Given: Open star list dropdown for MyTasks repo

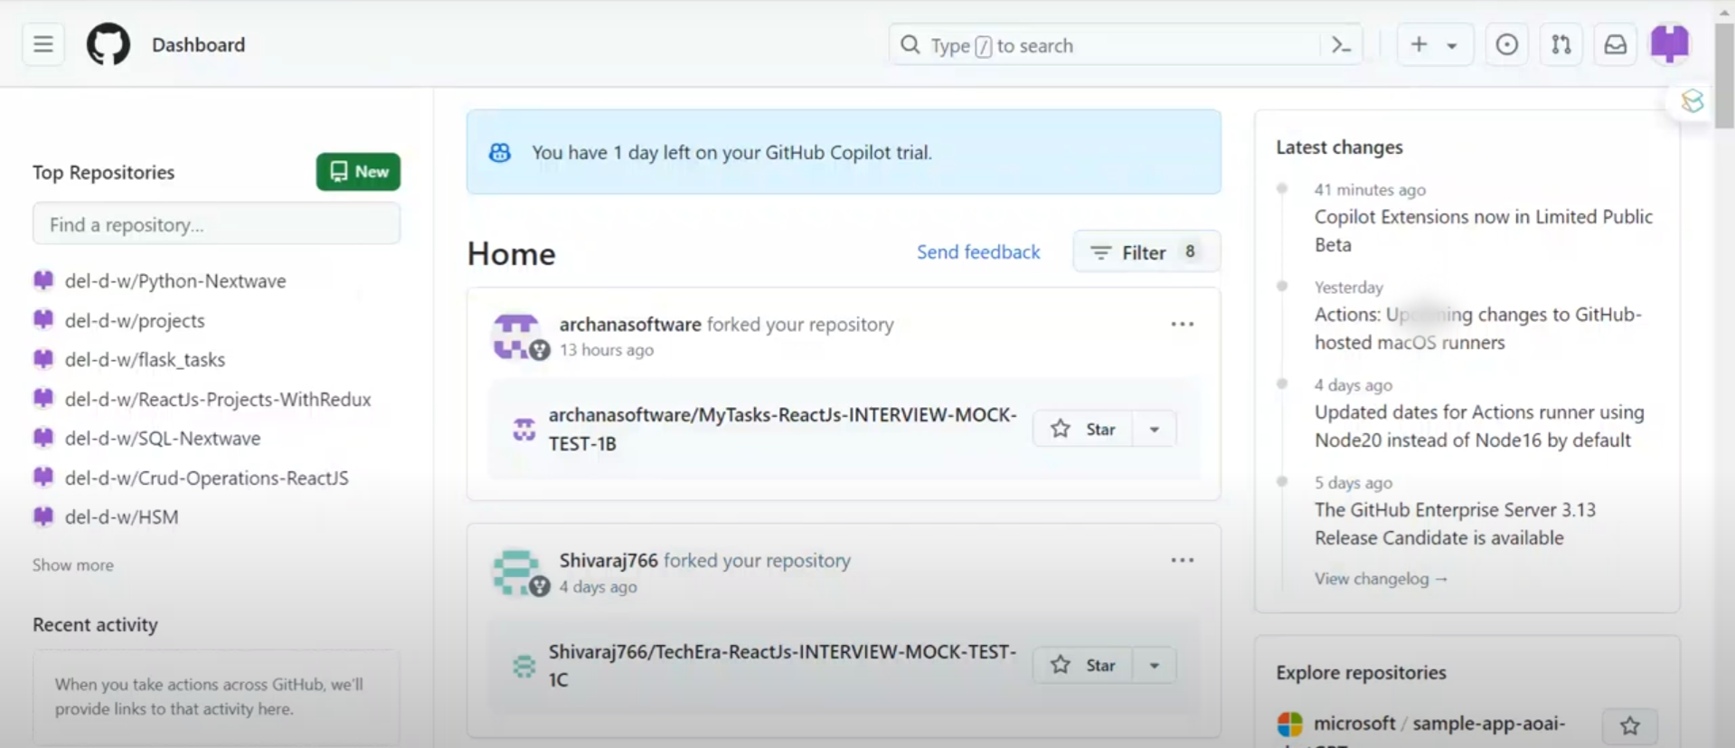Looking at the screenshot, I should coord(1155,429).
